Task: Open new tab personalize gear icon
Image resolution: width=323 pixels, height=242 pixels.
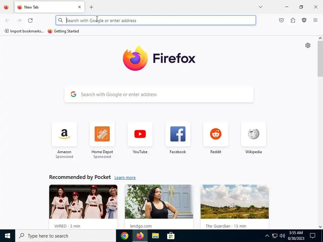Action: click(308, 45)
